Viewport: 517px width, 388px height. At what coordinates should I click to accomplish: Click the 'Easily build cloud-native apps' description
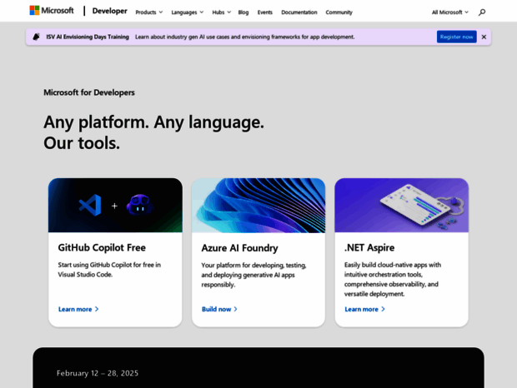[393, 279]
